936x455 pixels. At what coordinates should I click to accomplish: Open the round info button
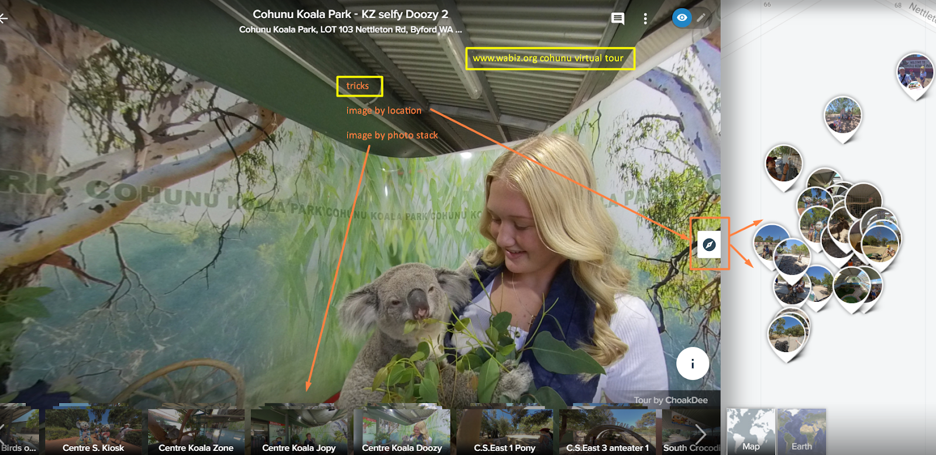[693, 364]
